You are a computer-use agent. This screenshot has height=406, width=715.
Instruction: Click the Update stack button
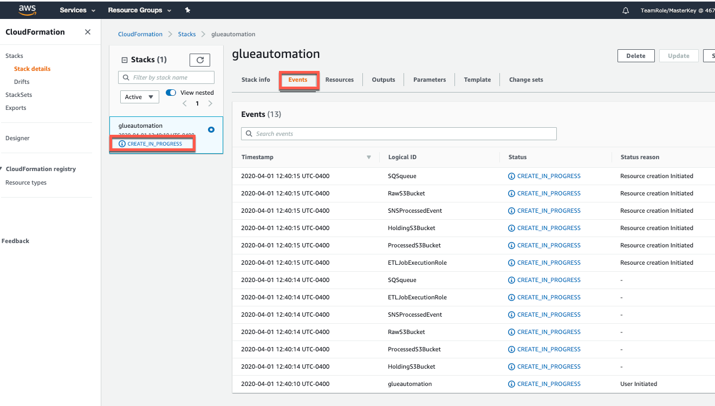[679, 56]
